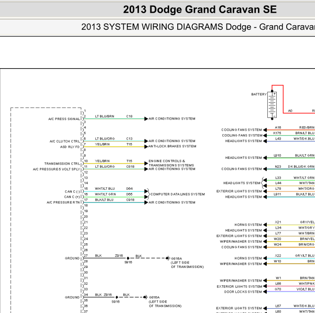Click the 'WHT/LT BLU' wire color on pin 15

[x=105, y=188]
